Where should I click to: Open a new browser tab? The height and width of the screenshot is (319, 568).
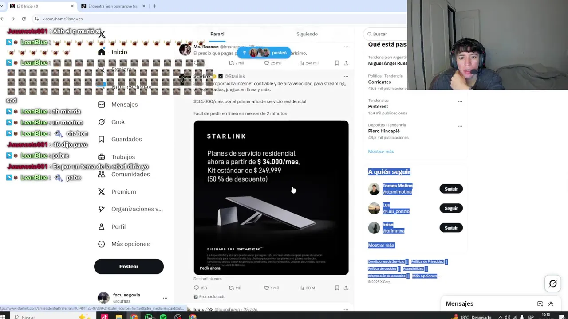154,6
